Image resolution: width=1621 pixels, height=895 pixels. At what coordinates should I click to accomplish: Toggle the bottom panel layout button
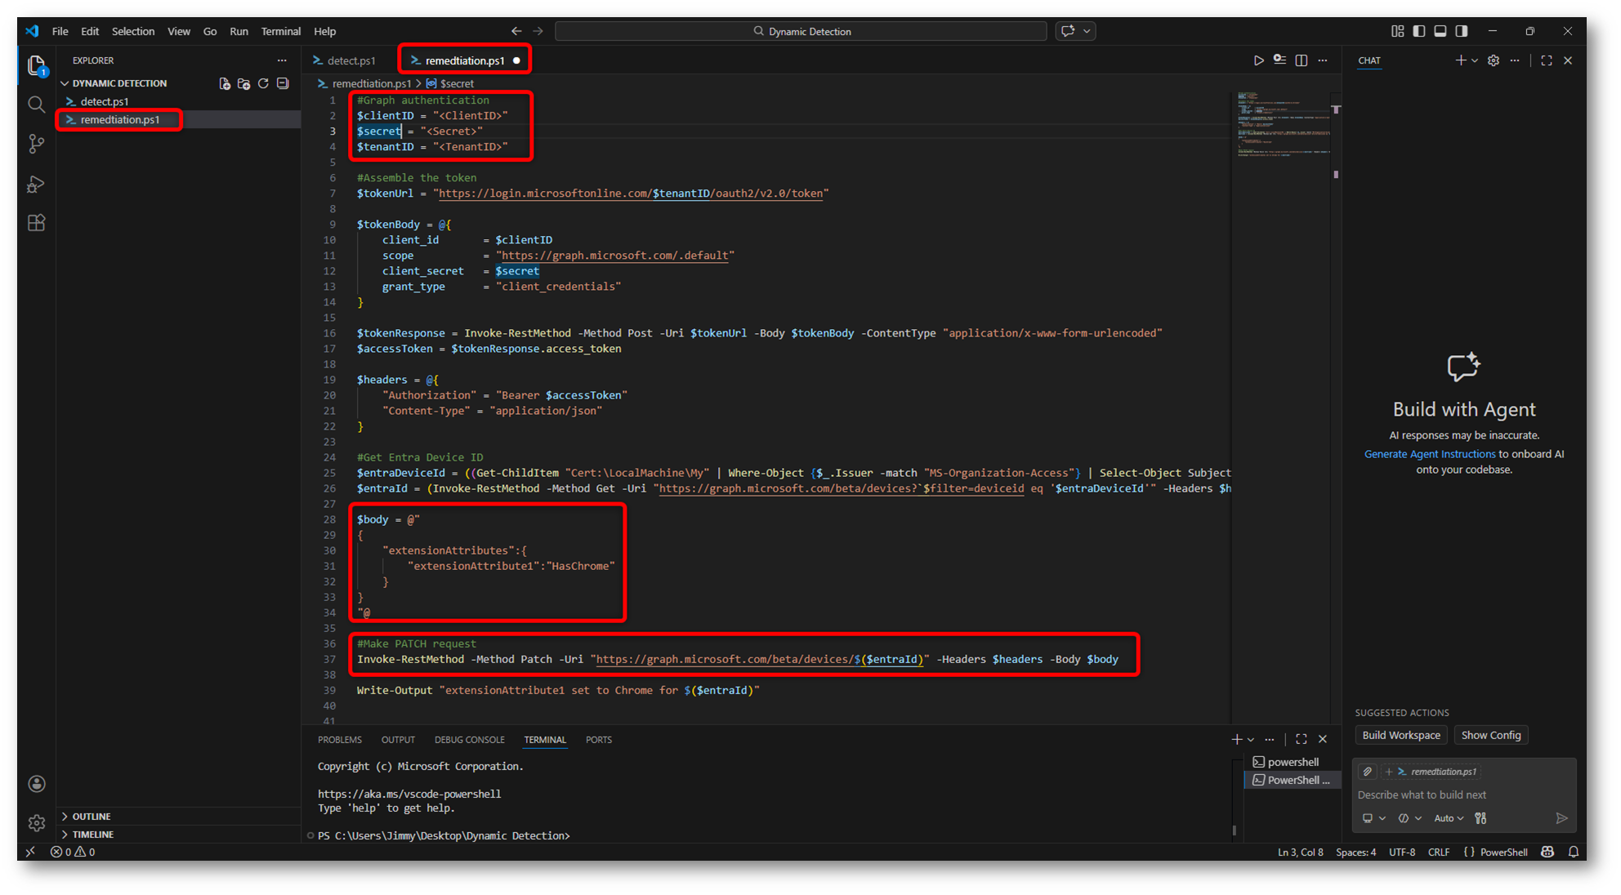1440,31
